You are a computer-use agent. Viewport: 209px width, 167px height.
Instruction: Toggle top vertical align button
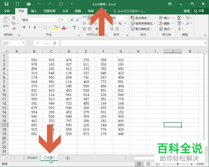(x=84, y=17)
